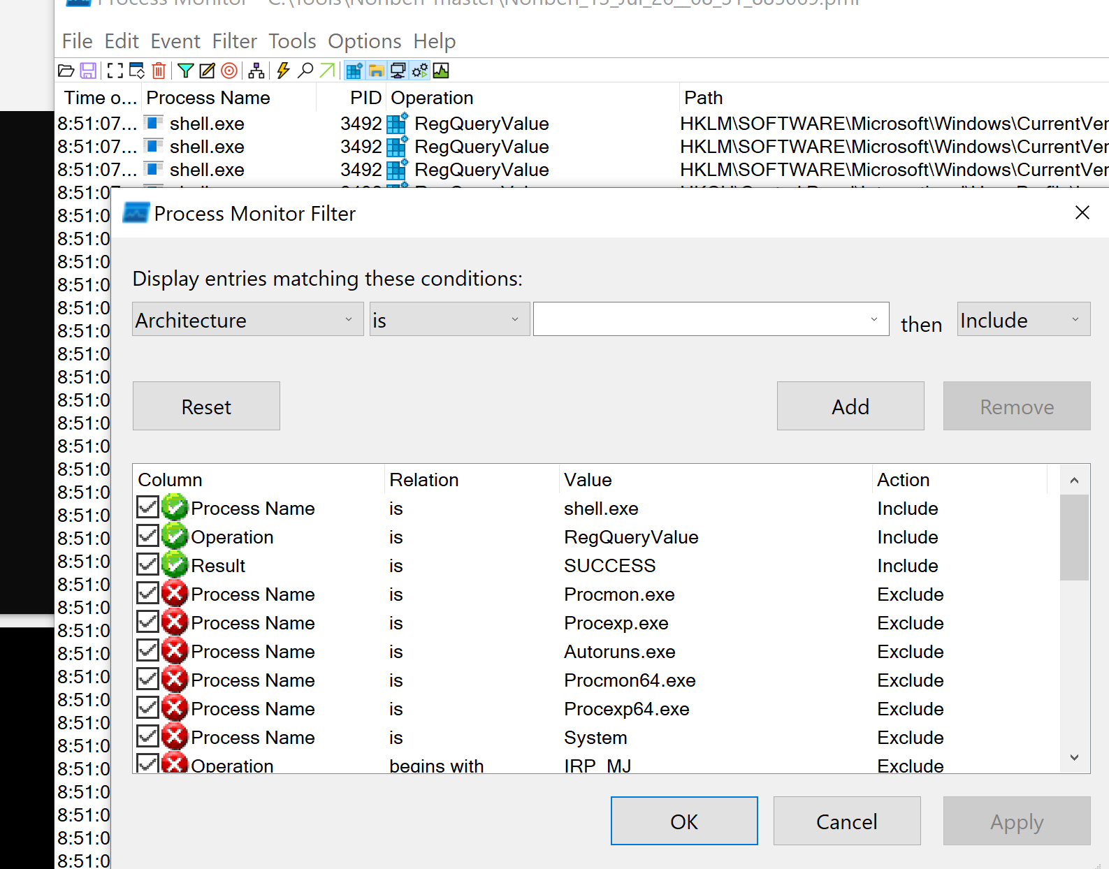Click the Process Name column header in main window
This screenshot has width=1109, height=869.
coord(229,98)
